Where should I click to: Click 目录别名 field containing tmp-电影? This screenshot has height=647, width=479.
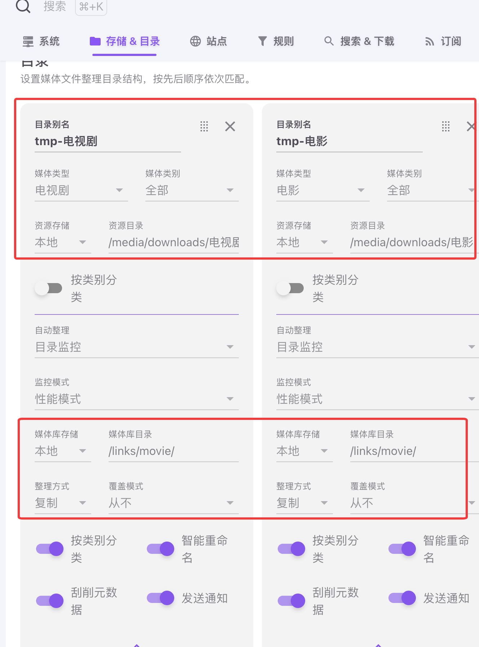point(349,141)
